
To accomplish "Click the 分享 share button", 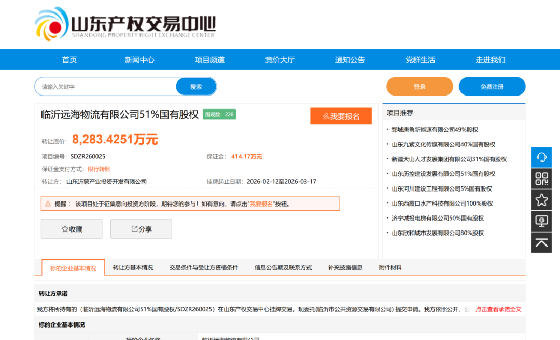I will click(141, 228).
